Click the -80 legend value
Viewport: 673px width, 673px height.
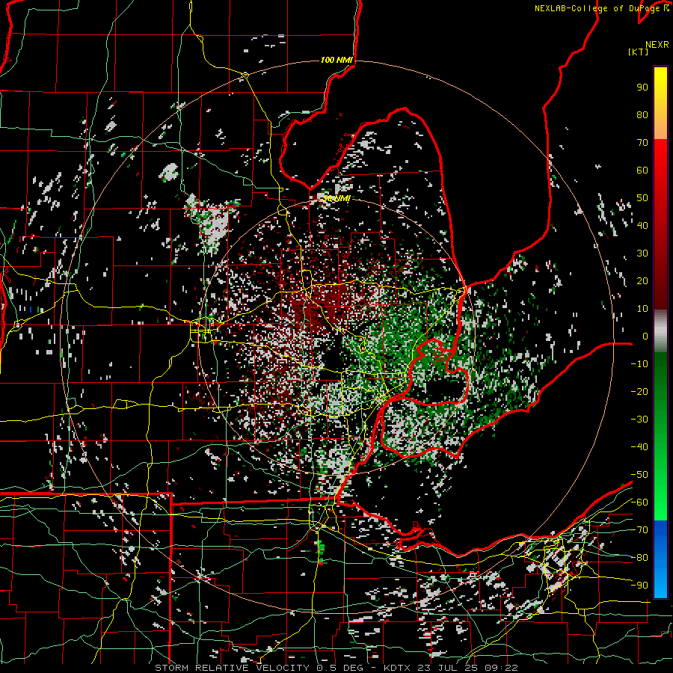point(639,558)
